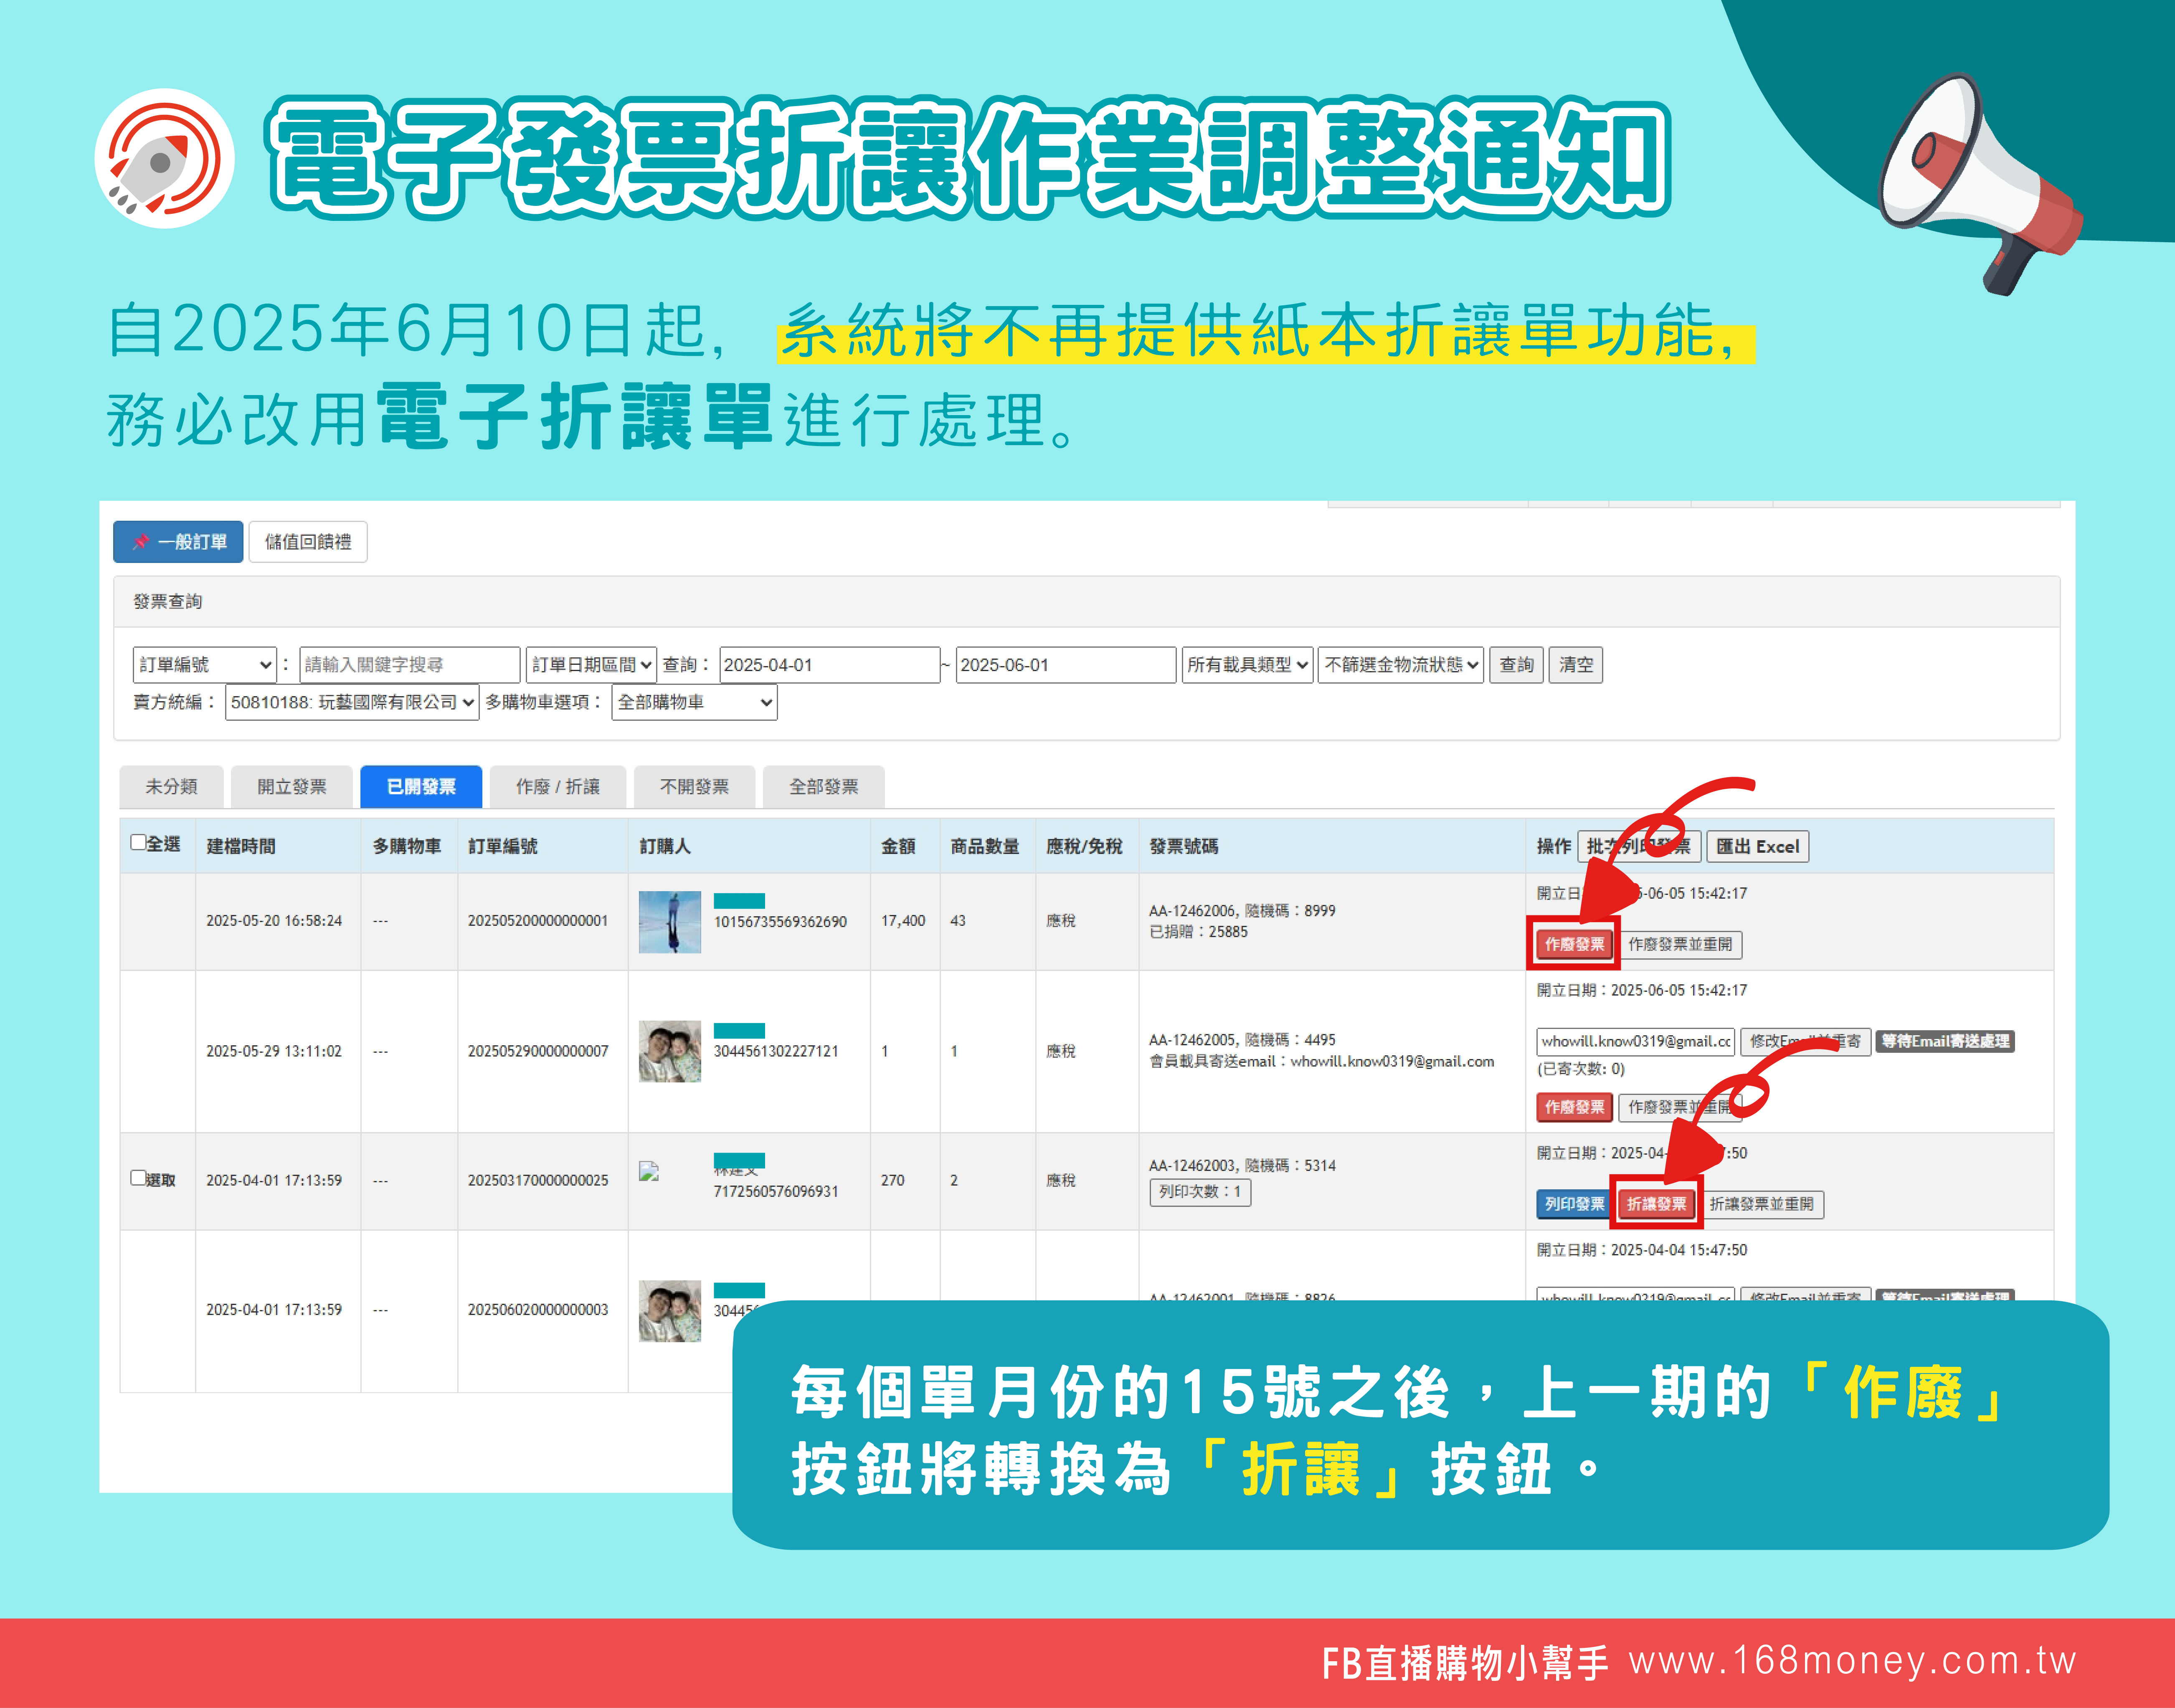Click 作廢發票 for invoice AA-12462005

click(1574, 1107)
